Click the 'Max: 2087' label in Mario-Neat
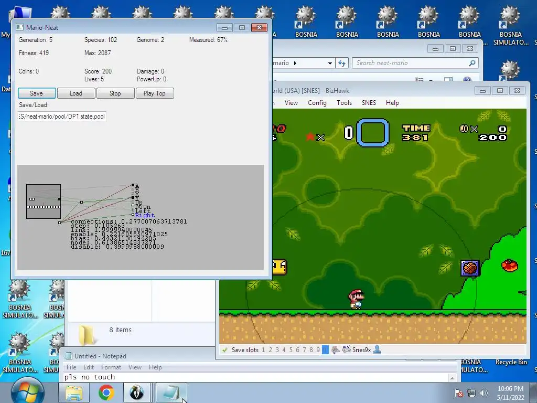The height and width of the screenshot is (403, 537). click(x=98, y=53)
